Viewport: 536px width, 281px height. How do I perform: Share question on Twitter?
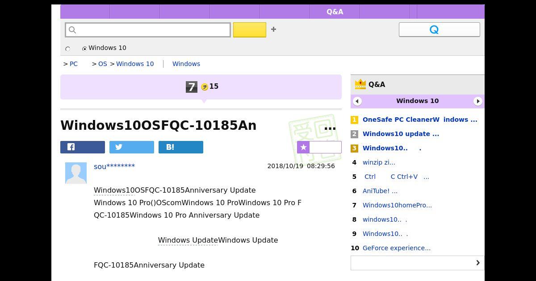(x=132, y=147)
